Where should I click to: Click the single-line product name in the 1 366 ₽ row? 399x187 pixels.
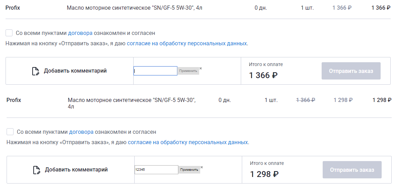click(x=134, y=8)
